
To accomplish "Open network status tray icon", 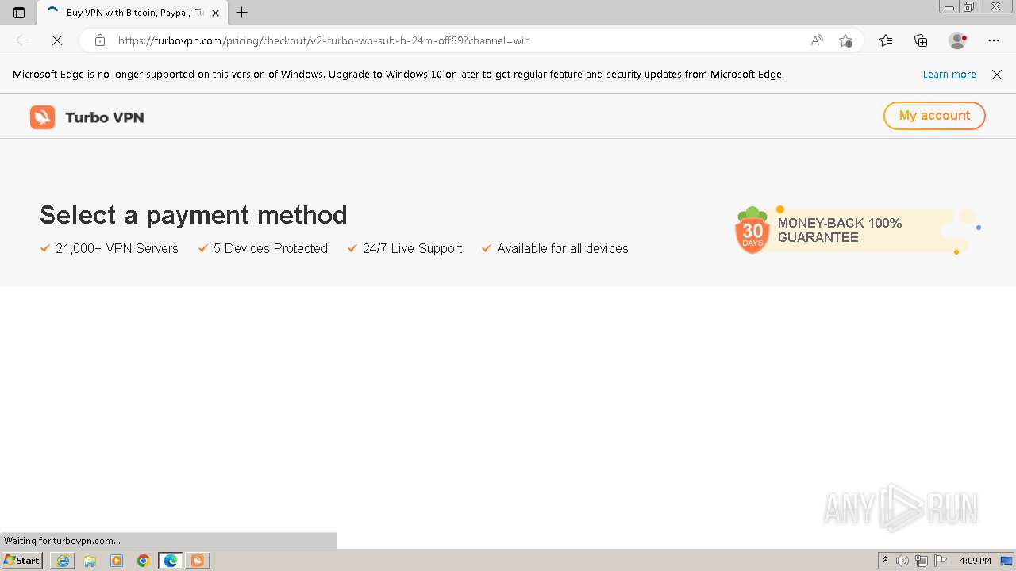I will [x=922, y=561].
